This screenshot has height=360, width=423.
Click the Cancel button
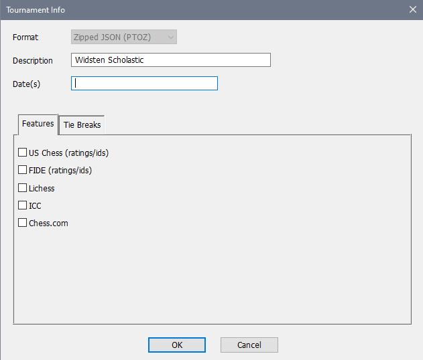(x=249, y=345)
